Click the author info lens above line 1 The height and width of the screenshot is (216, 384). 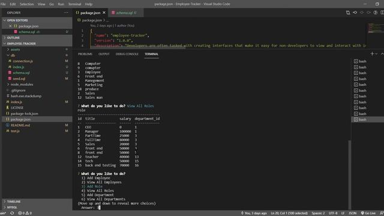112,25
